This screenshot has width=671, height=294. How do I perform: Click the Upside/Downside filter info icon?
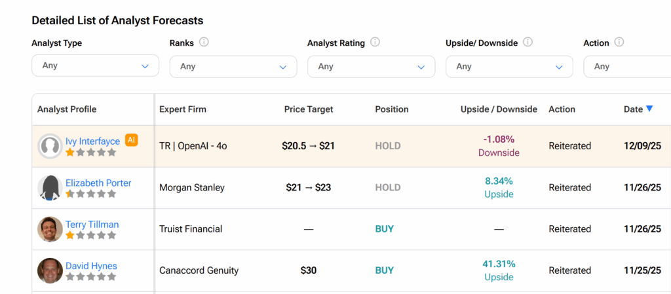pos(527,43)
